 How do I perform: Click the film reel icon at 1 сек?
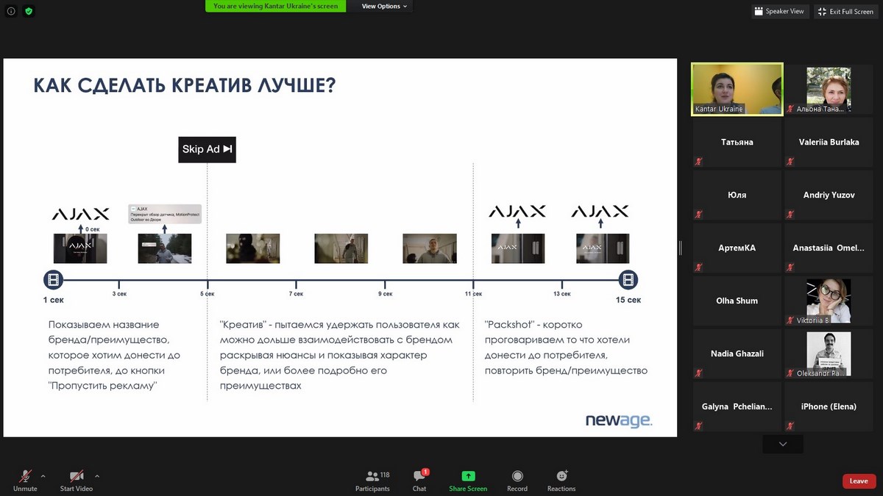53,280
